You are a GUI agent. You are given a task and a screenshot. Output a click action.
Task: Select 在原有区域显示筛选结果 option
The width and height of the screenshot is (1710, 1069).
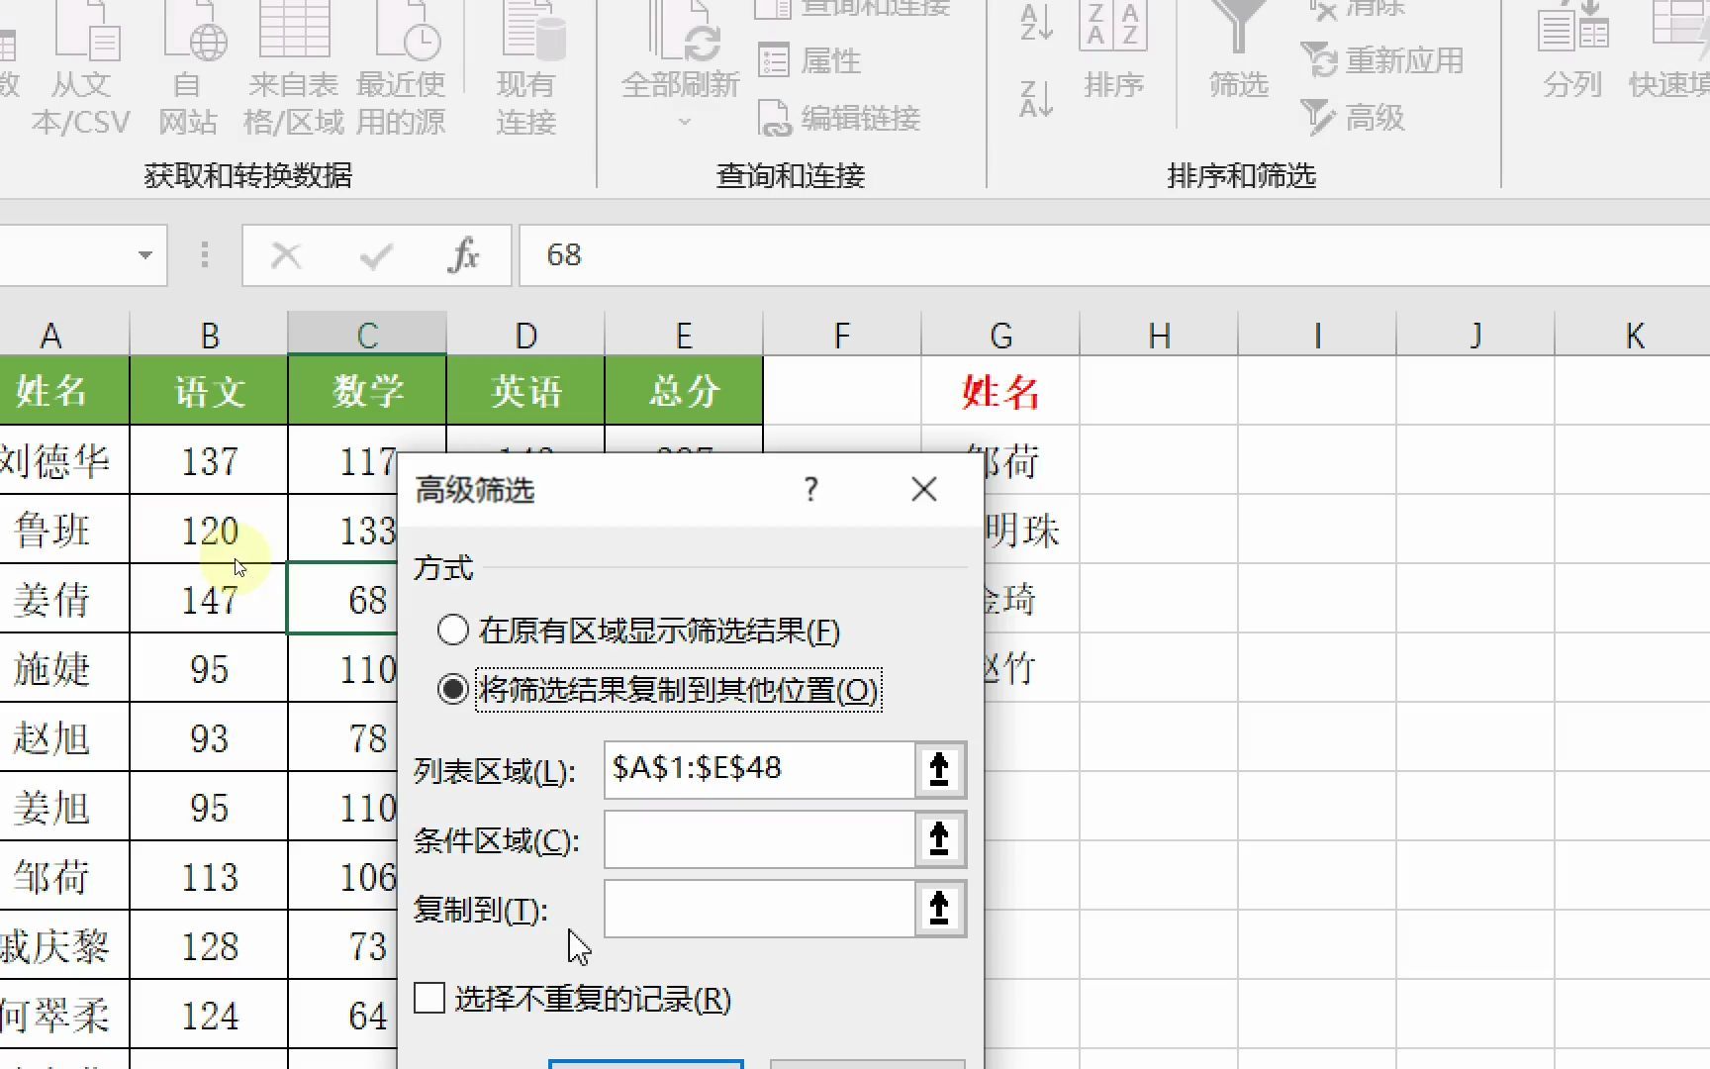(453, 631)
